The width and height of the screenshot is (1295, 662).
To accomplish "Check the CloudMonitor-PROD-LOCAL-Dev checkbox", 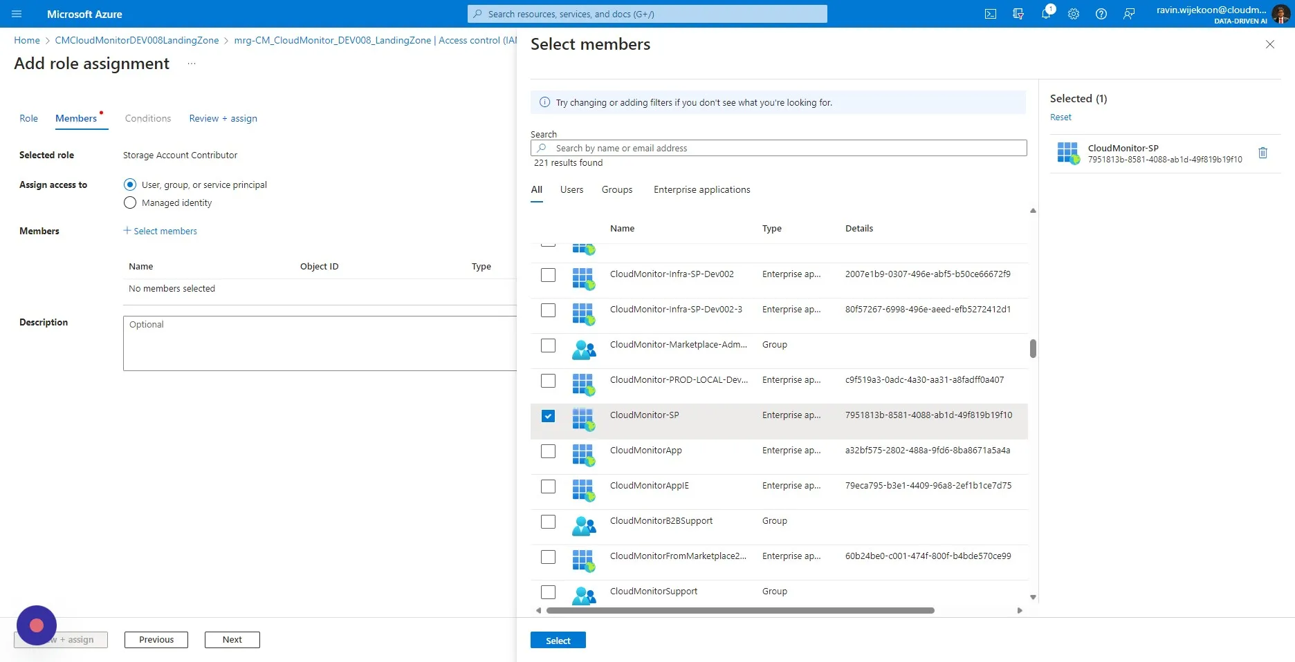I will (x=548, y=381).
